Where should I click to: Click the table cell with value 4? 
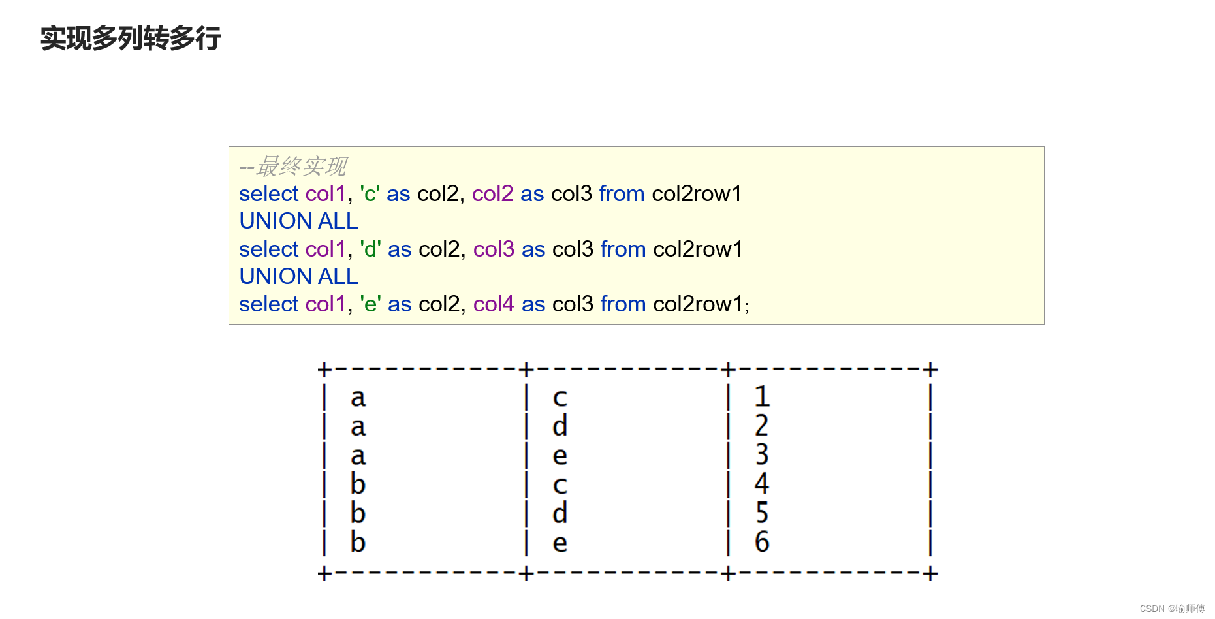point(762,483)
